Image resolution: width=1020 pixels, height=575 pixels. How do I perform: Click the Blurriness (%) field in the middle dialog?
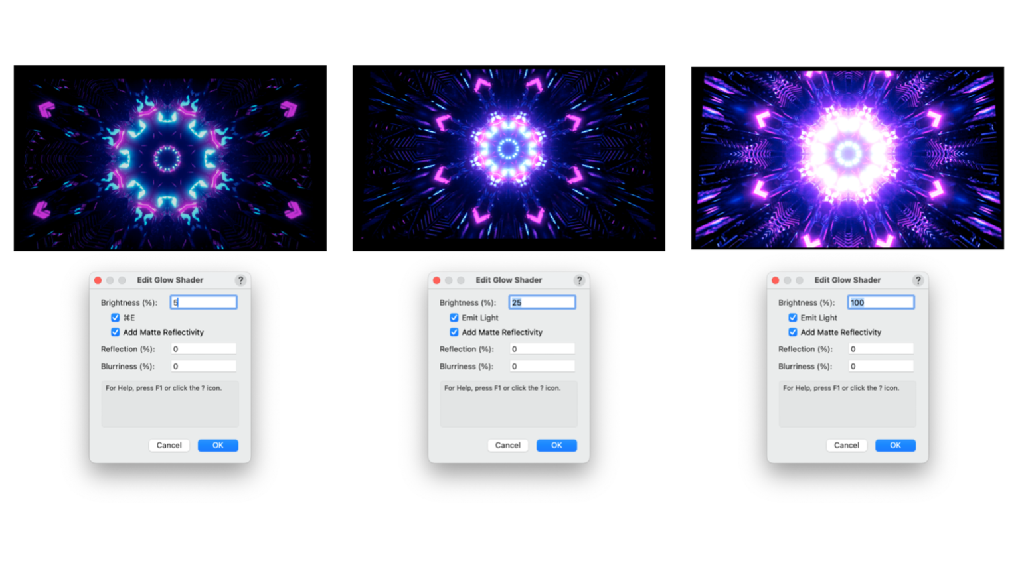[542, 366]
